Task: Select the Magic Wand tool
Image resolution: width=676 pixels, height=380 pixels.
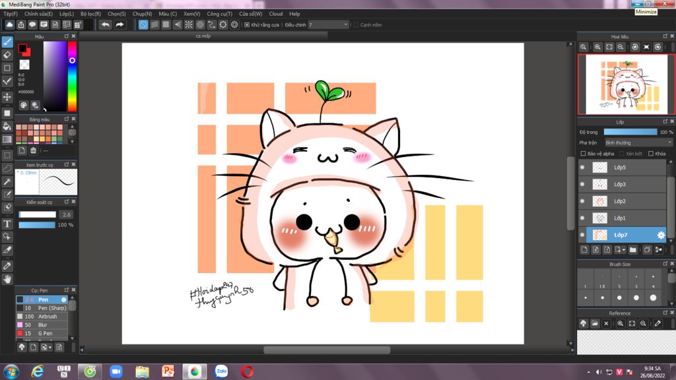Action: tap(7, 181)
